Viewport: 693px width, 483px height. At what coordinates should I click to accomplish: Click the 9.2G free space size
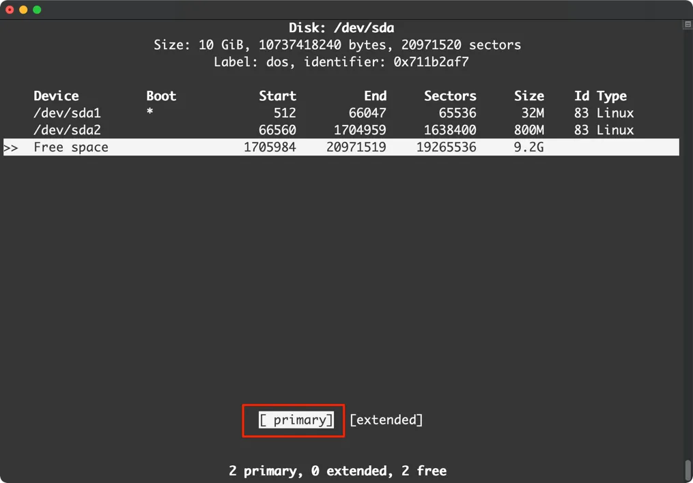click(x=528, y=147)
